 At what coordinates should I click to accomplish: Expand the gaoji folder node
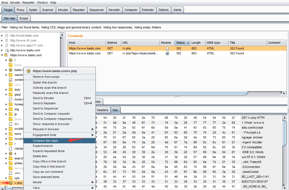pyautogui.click(x=6, y=94)
